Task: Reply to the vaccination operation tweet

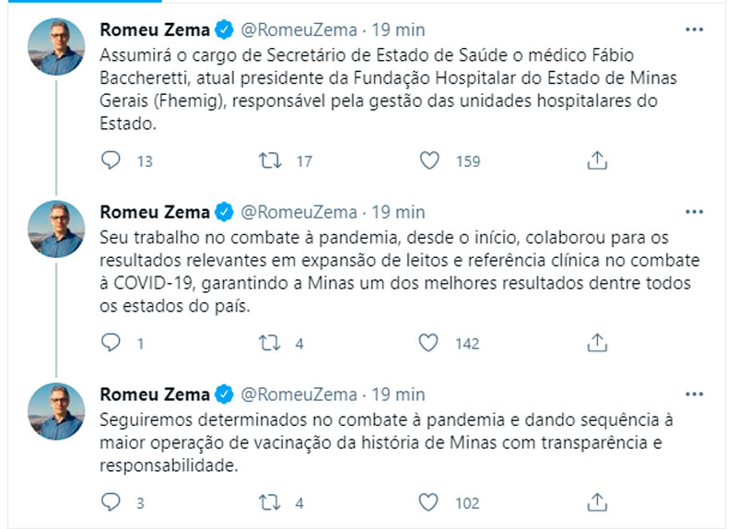Action: click(x=111, y=503)
